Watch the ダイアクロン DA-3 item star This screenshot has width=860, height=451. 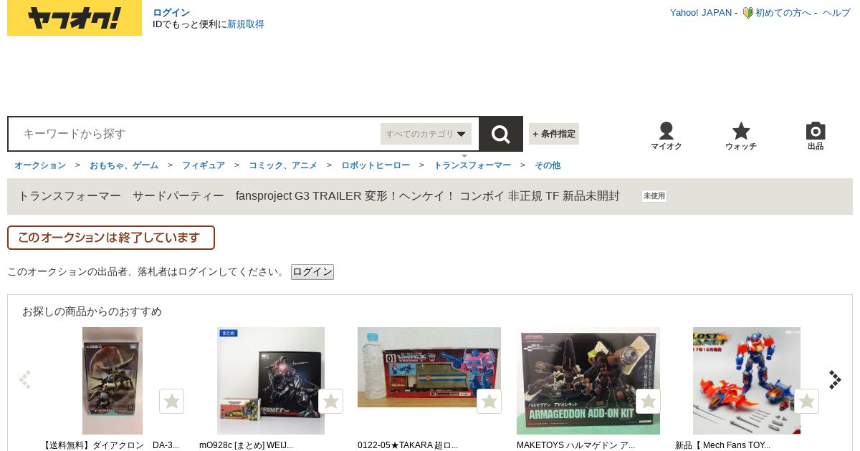click(172, 402)
